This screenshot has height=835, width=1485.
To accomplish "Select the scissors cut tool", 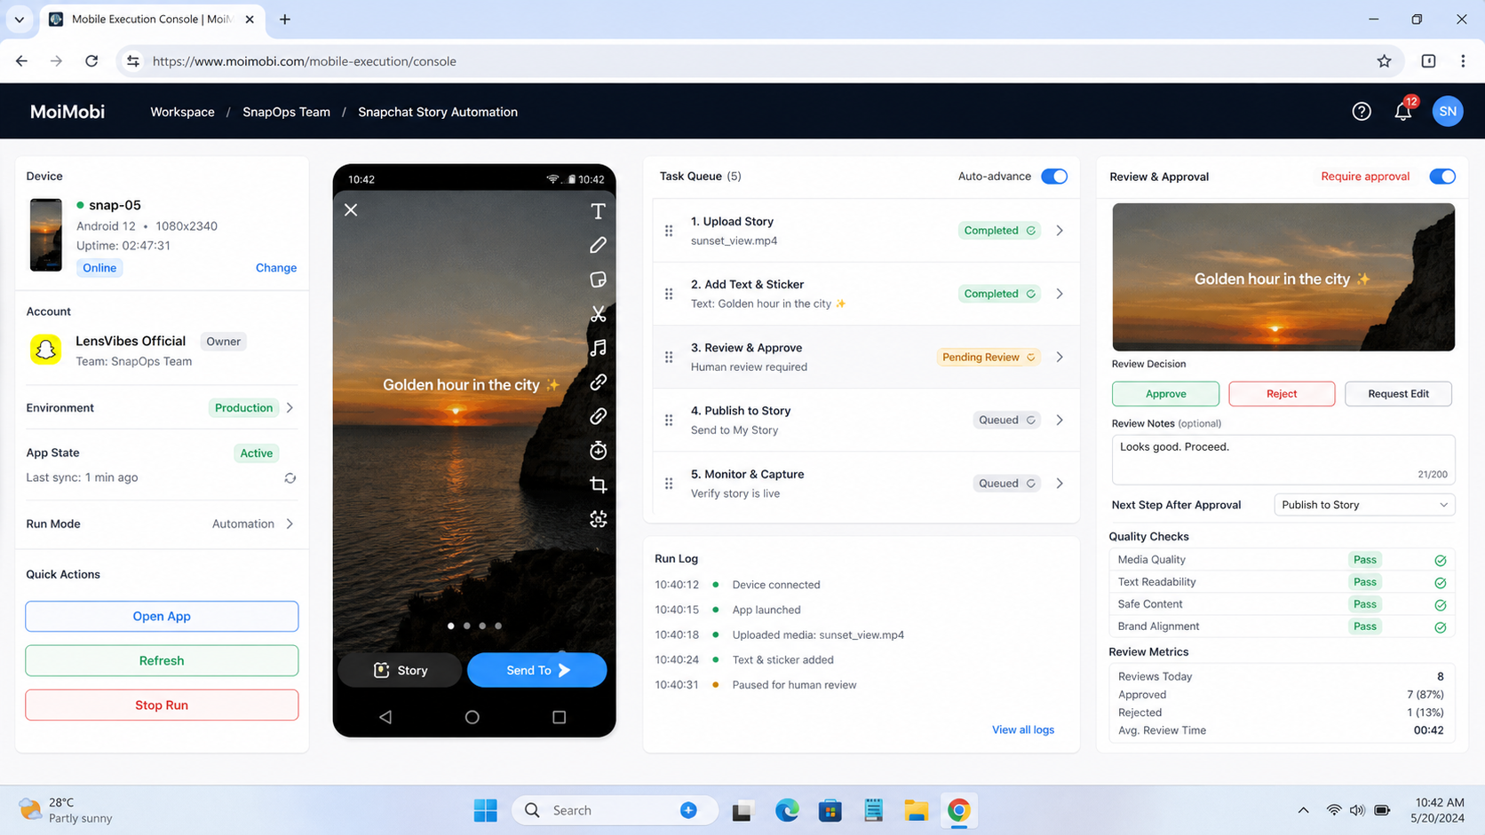I will coord(598,314).
